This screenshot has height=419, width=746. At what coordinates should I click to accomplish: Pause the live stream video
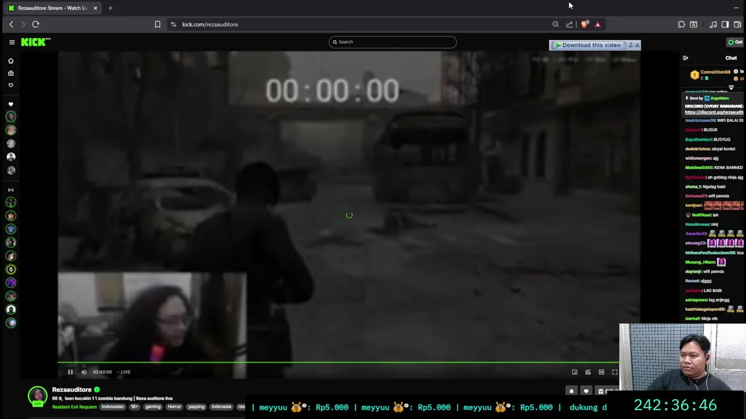70,372
